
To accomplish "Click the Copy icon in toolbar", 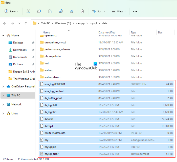I will (39, 11).
